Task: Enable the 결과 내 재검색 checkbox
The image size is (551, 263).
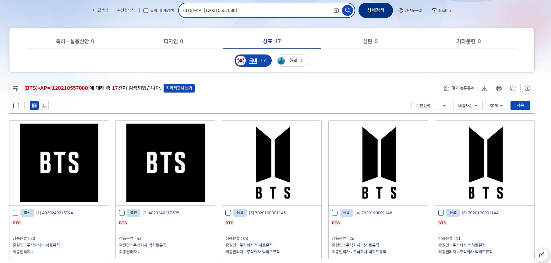Action: [146, 10]
